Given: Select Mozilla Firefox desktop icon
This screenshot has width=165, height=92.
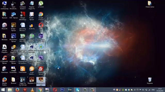Looking at the screenshot, I should 4,82.
